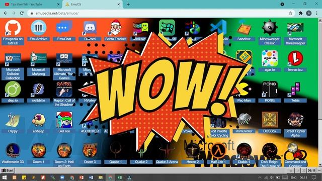Launch the eSheep icon
The width and height of the screenshot is (322, 181).
[38, 123]
